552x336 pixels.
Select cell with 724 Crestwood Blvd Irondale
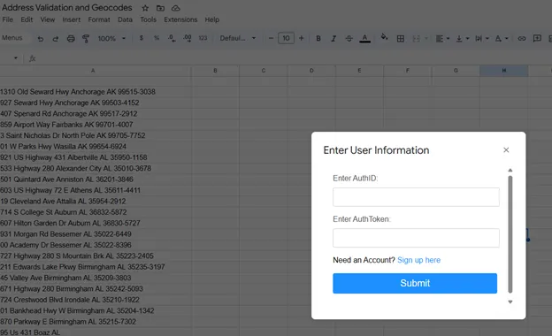tap(96, 300)
